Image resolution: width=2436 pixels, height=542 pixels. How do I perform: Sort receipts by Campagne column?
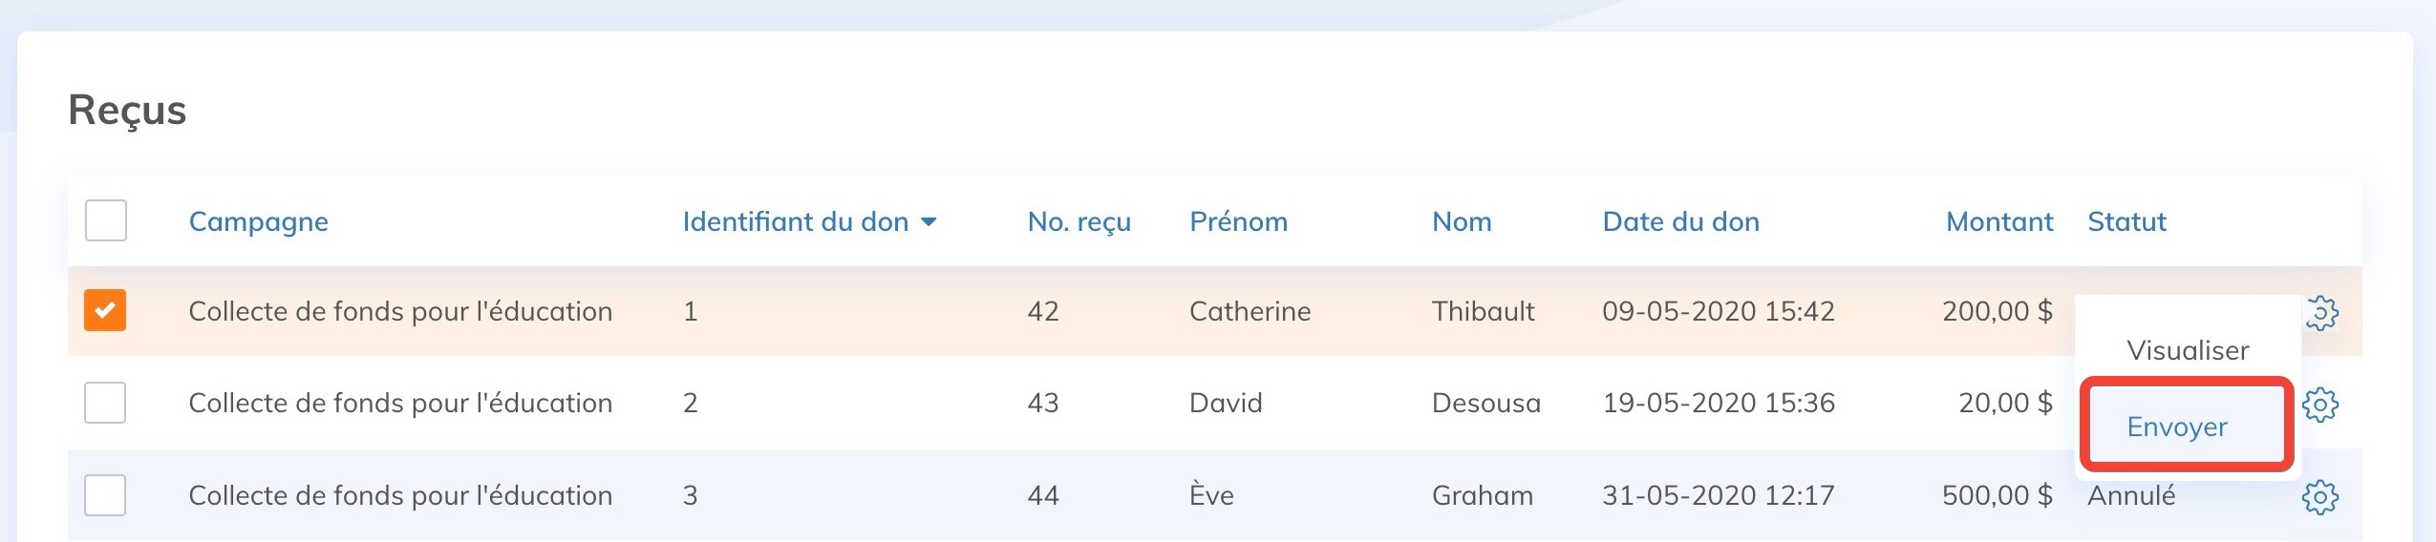pos(258,221)
